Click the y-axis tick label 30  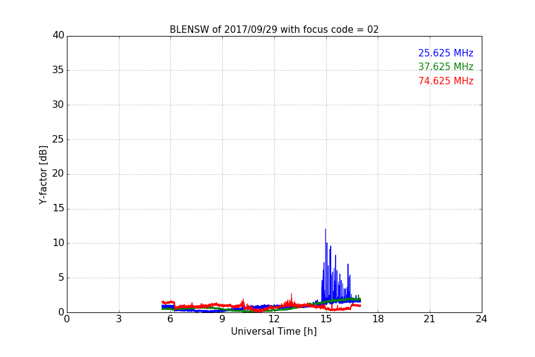tap(58, 105)
